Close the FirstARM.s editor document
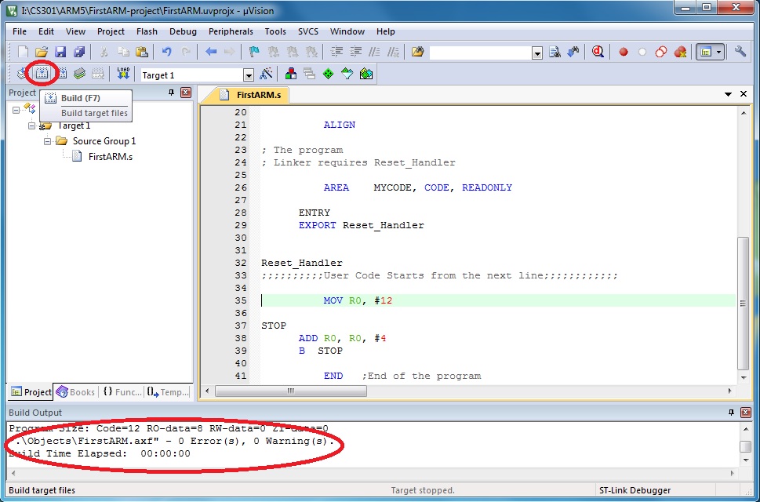760x502 pixels. point(744,94)
